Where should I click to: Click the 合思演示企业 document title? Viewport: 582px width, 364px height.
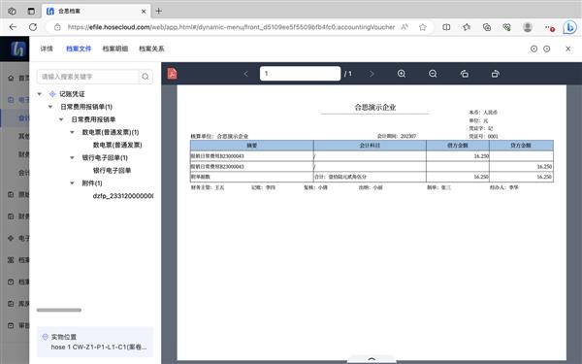374,108
